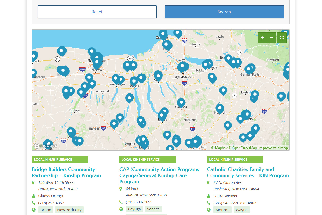Viewport: 322px width, 215px height.
Task: Zoom out on the map
Action: 272,38
